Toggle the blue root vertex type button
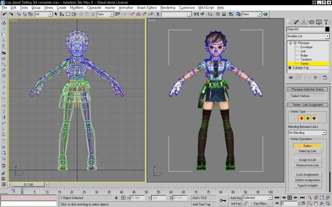The image size is (332, 207). pyautogui.click(x=314, y=118)
